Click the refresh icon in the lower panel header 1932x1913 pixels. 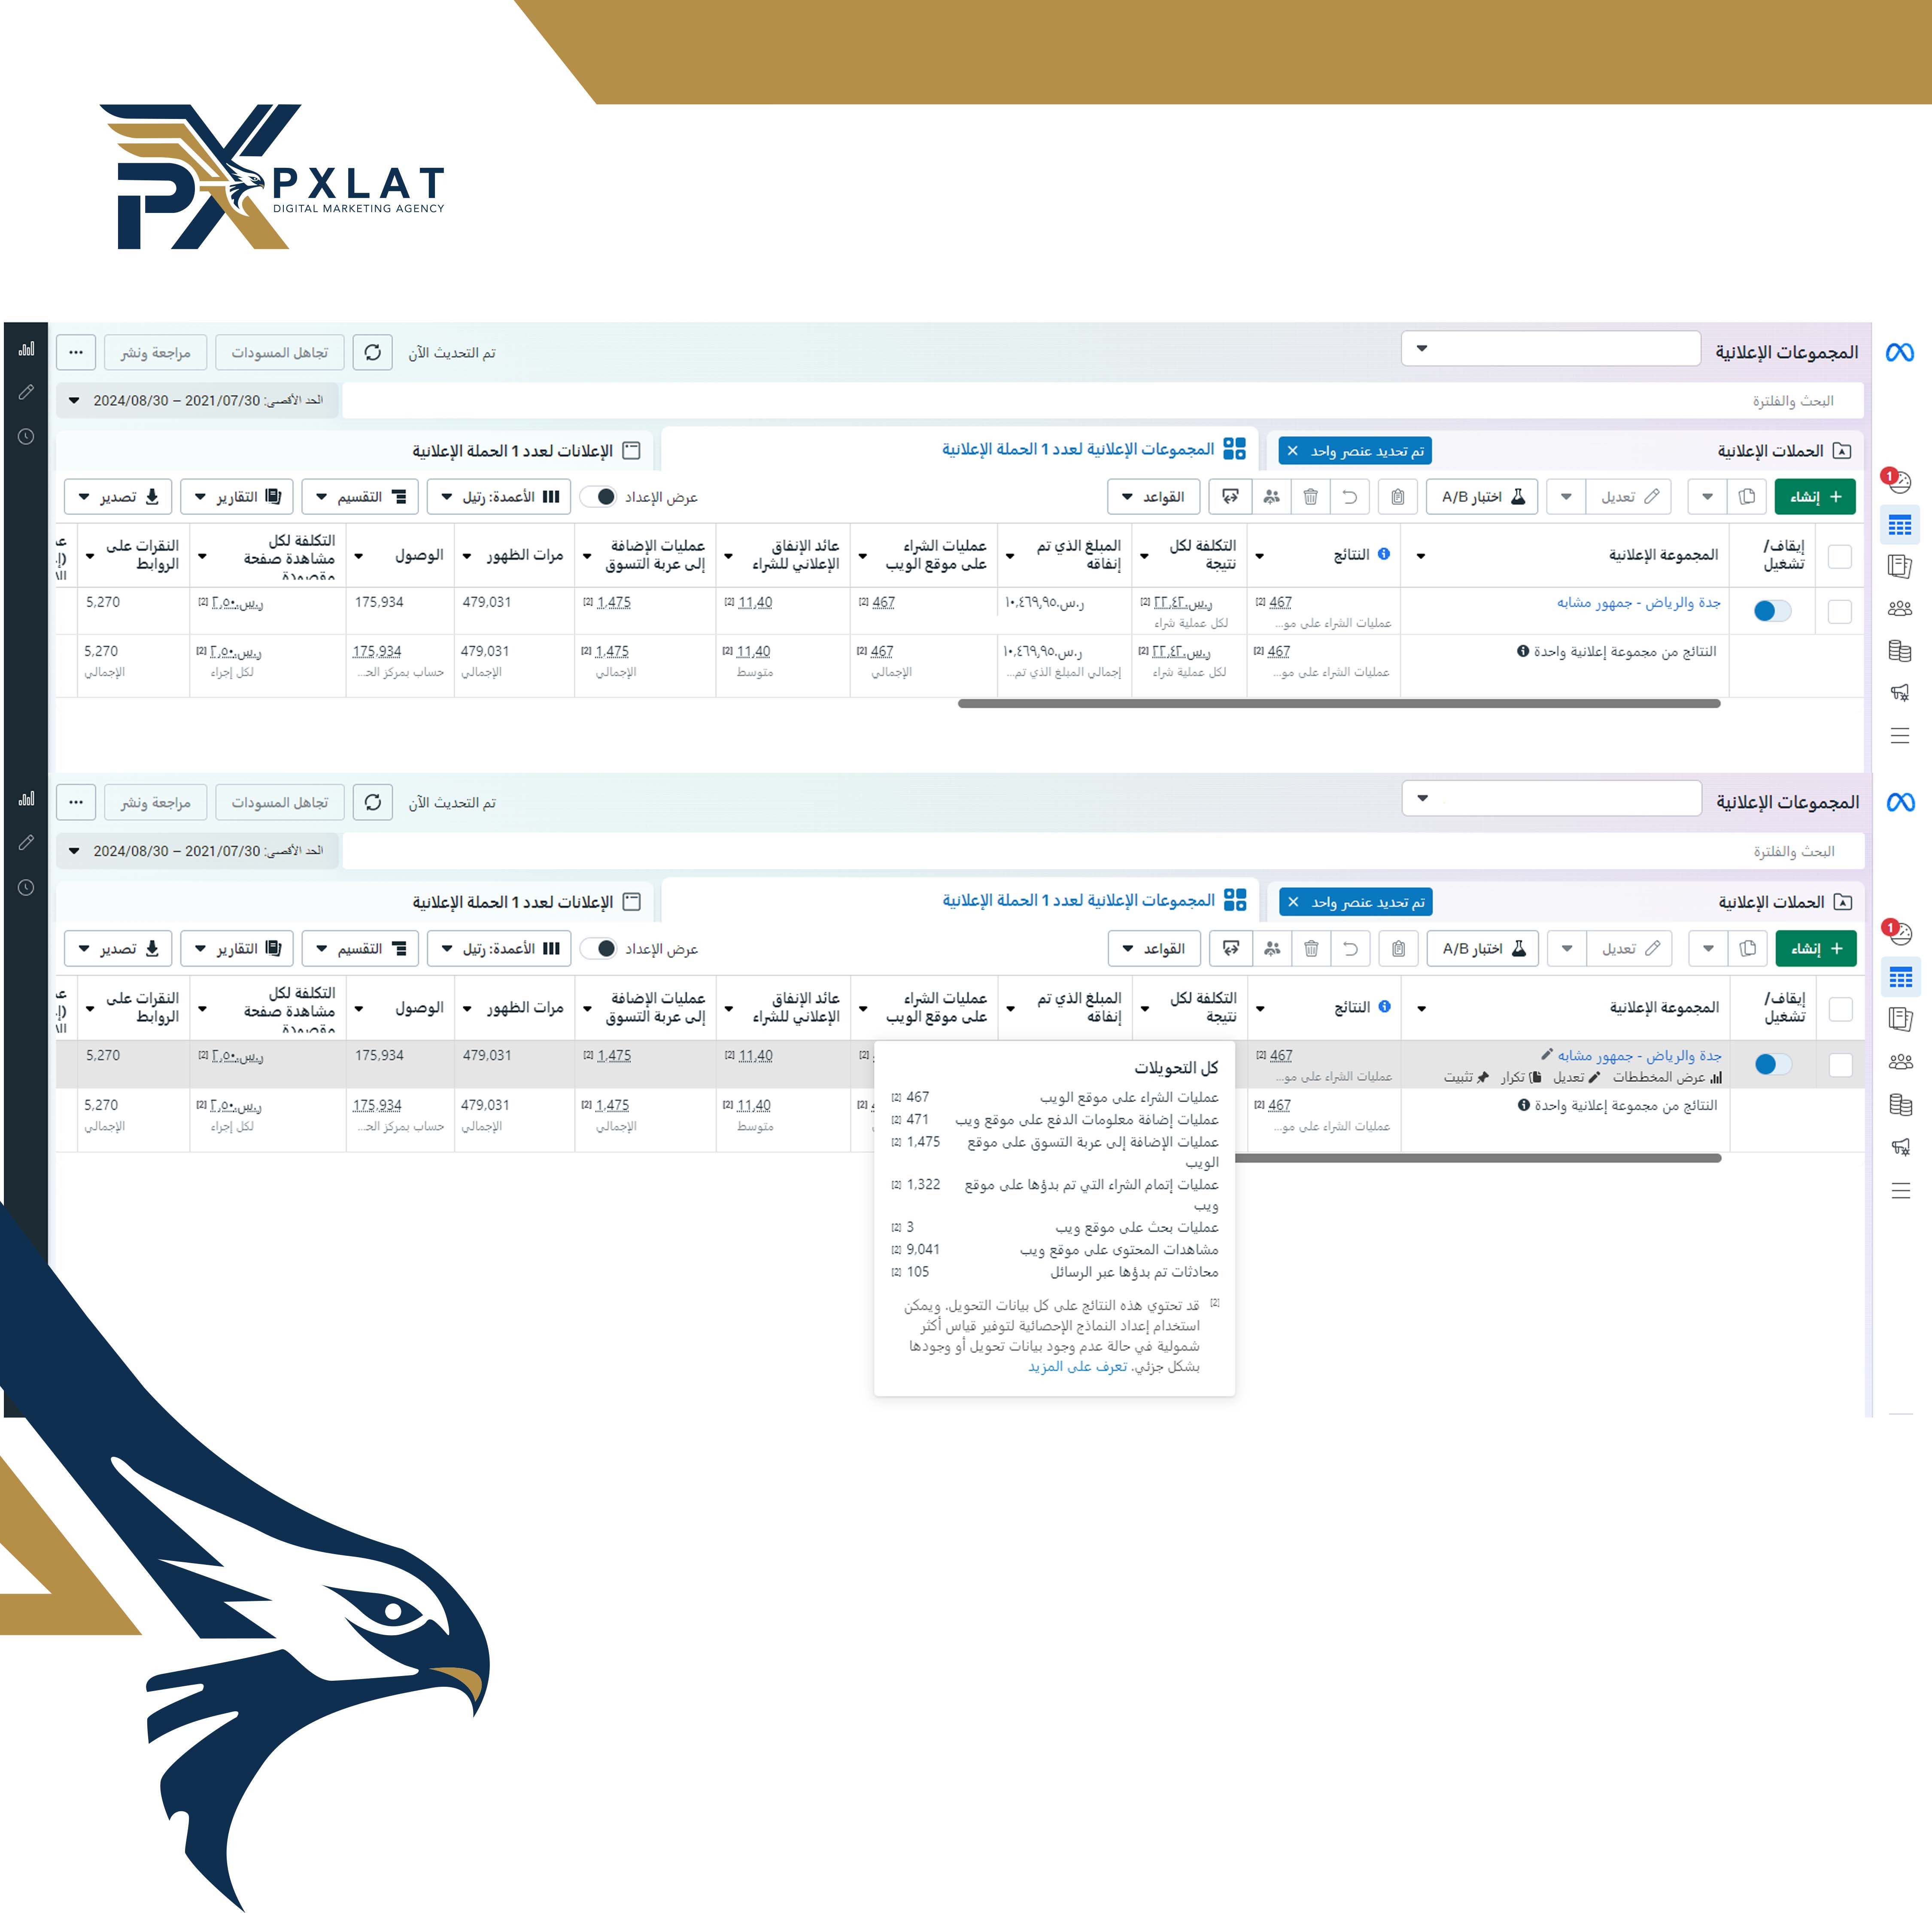click(373, 802)
